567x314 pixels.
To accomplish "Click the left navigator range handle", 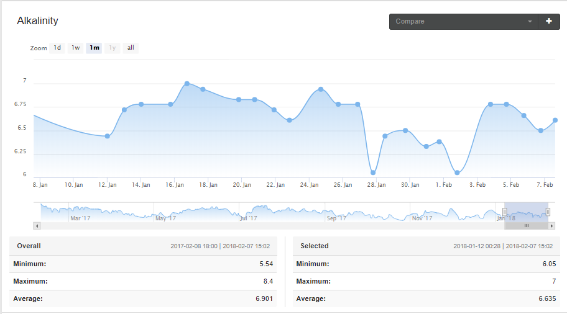I will point(505,212).
